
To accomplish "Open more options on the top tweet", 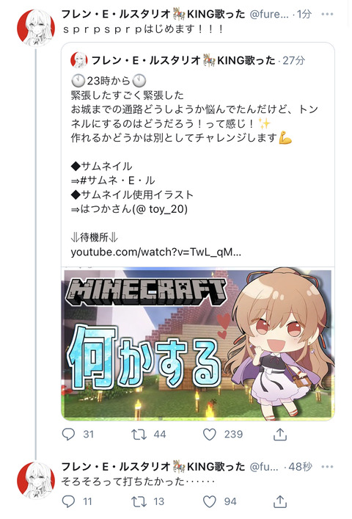I will tap(327, 14).
